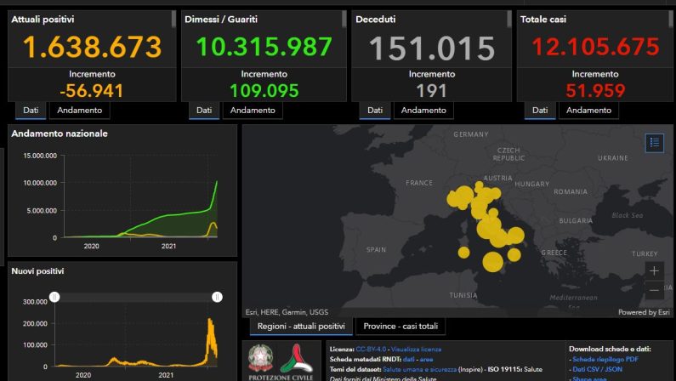The image size is (676, 381).
Task: Select the yellow bubble over Sardinia
Action: 463,252
